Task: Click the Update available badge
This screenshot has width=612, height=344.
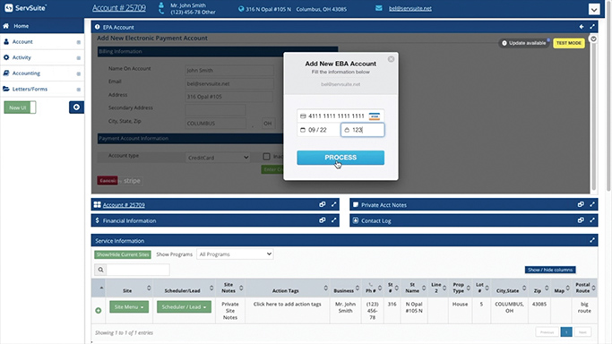Action: coord(524,43)
